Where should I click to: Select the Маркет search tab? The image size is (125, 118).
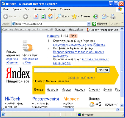click(66, 90)
